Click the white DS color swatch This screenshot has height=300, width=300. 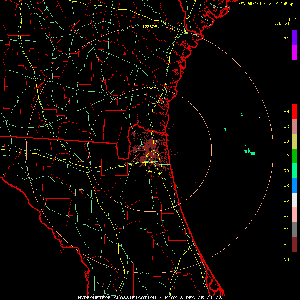294,200
